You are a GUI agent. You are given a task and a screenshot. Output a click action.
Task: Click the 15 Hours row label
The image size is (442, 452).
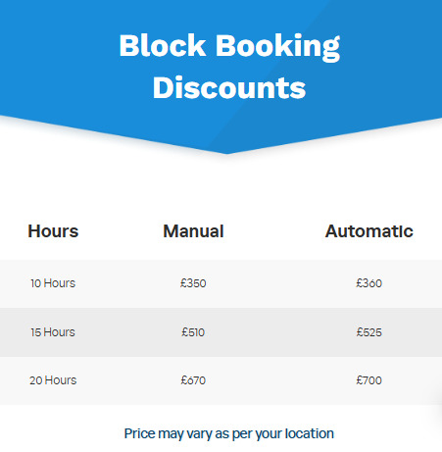(53, 332)
